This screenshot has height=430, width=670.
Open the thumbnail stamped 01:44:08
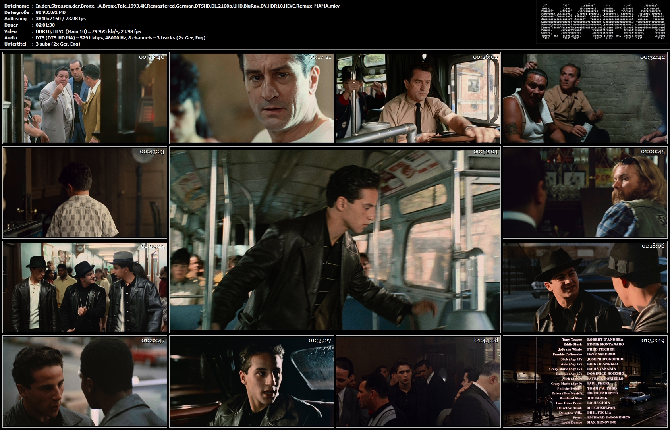pos(418,382)
